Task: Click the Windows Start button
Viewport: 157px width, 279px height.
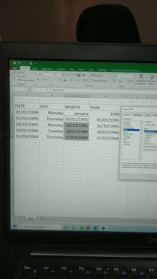Action: pos(14,226)
